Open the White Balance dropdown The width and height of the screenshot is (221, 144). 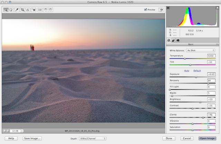tap(201, 50)
